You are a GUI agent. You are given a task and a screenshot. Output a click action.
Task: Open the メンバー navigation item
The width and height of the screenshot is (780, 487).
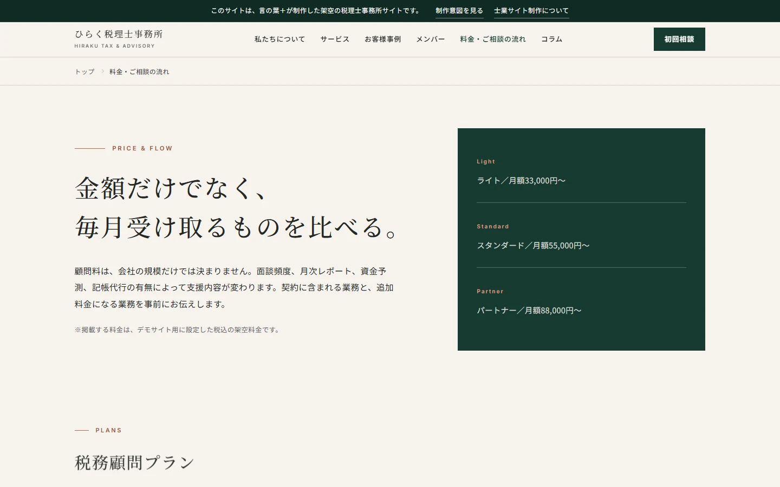430,40
